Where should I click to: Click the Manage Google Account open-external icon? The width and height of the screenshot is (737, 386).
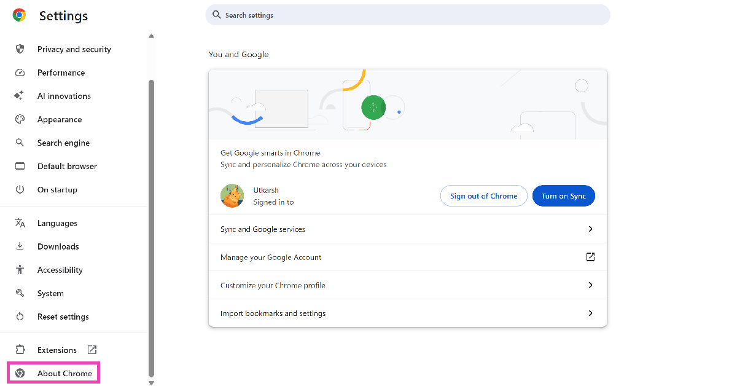click(590, 257)
